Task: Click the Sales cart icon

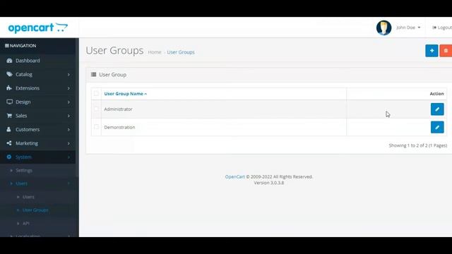Action: point(9,116)
